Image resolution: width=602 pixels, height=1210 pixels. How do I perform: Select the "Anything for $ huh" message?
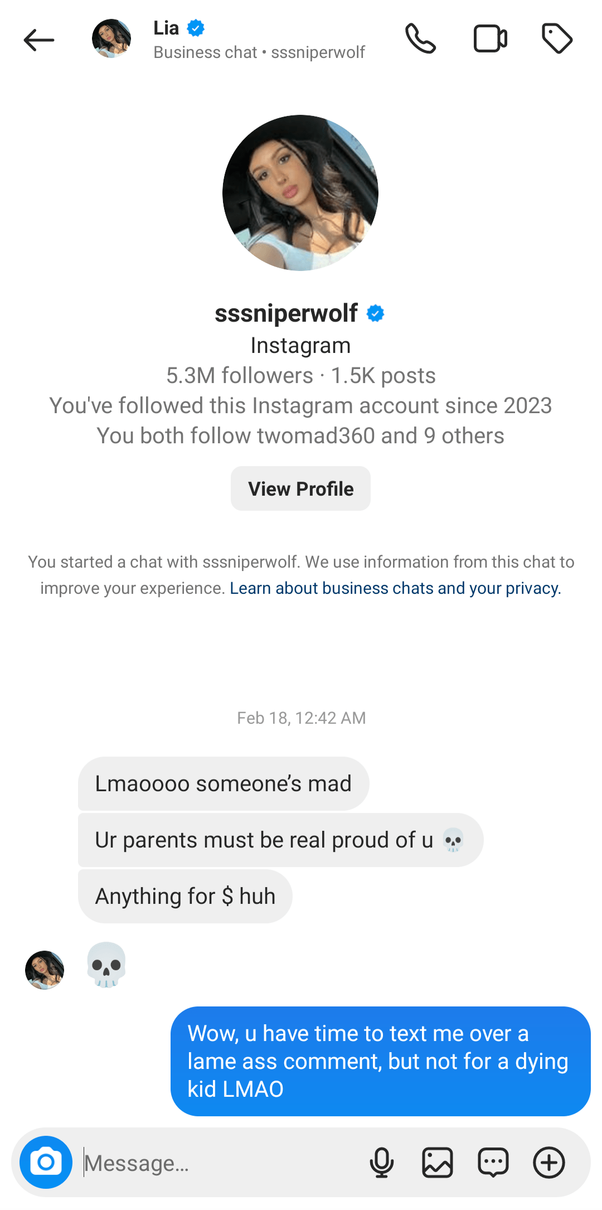coord(185,896)
